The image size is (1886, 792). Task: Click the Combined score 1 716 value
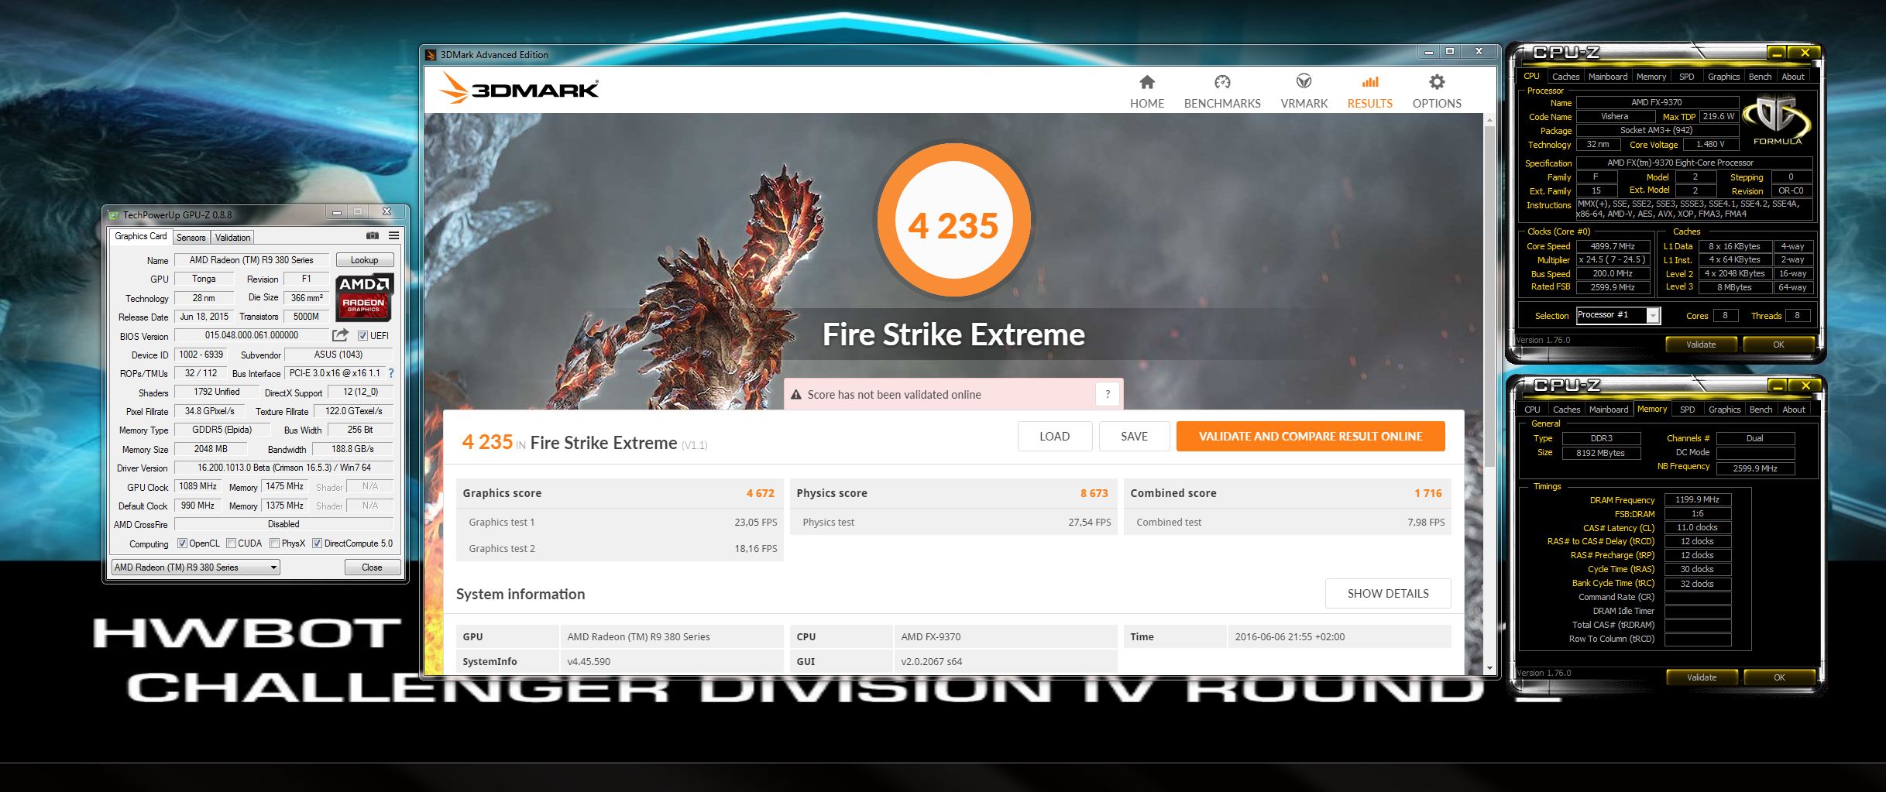1427,493
